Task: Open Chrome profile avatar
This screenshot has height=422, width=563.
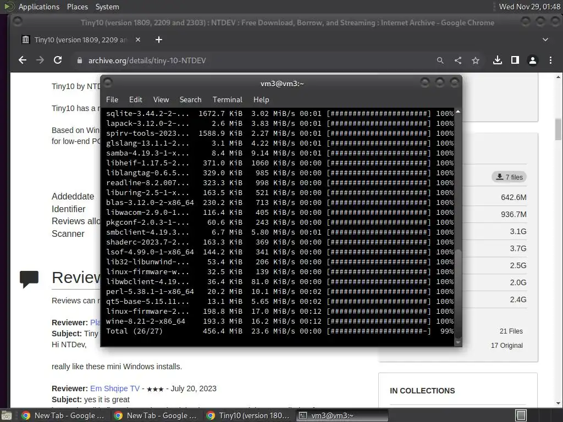Action: 533,60
